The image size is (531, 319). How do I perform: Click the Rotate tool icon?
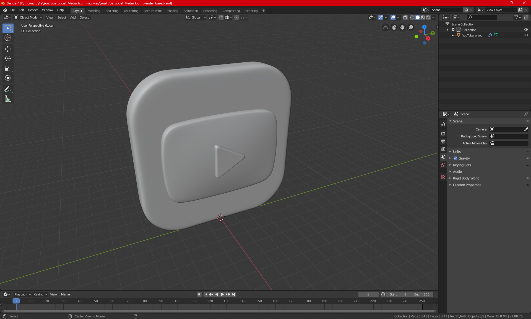coord(7,58)
